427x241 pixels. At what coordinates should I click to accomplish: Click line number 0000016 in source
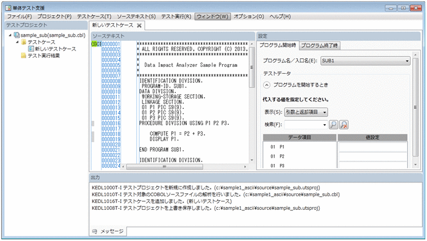(111, 124)
